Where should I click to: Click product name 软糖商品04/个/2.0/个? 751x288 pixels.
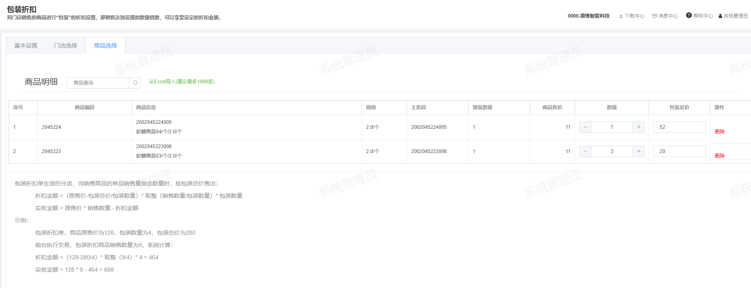click(x=159, y=132)
